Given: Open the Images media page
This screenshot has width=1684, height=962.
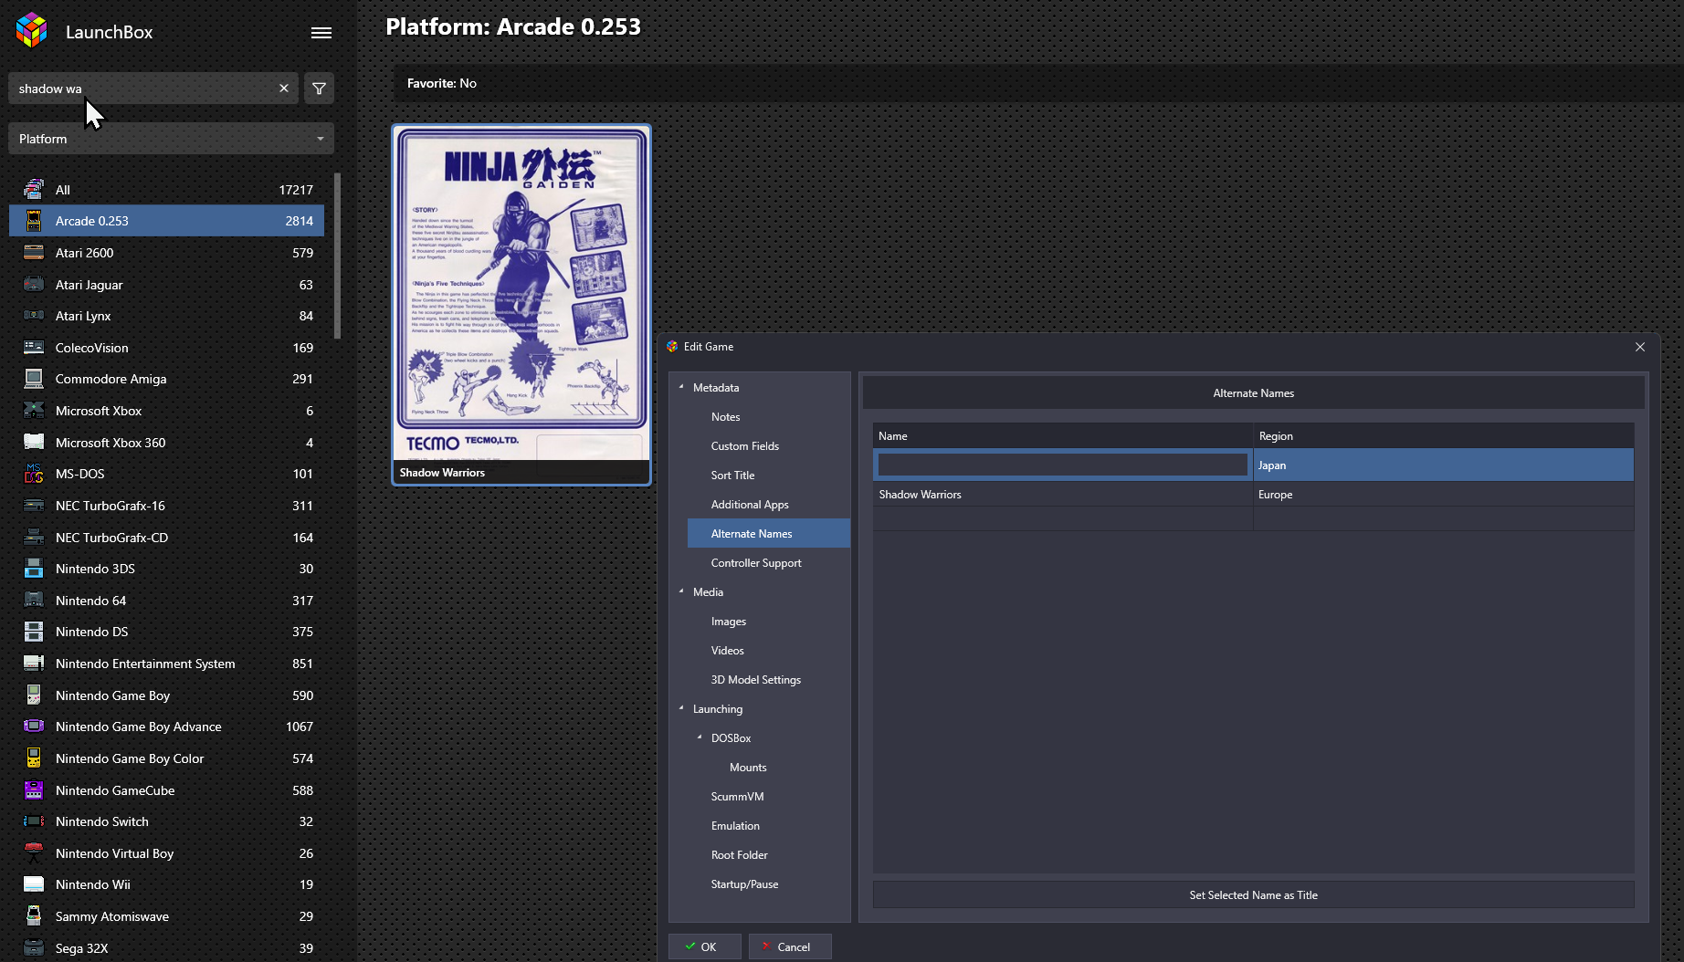Looking at the screenshot, I should (729, 622).
